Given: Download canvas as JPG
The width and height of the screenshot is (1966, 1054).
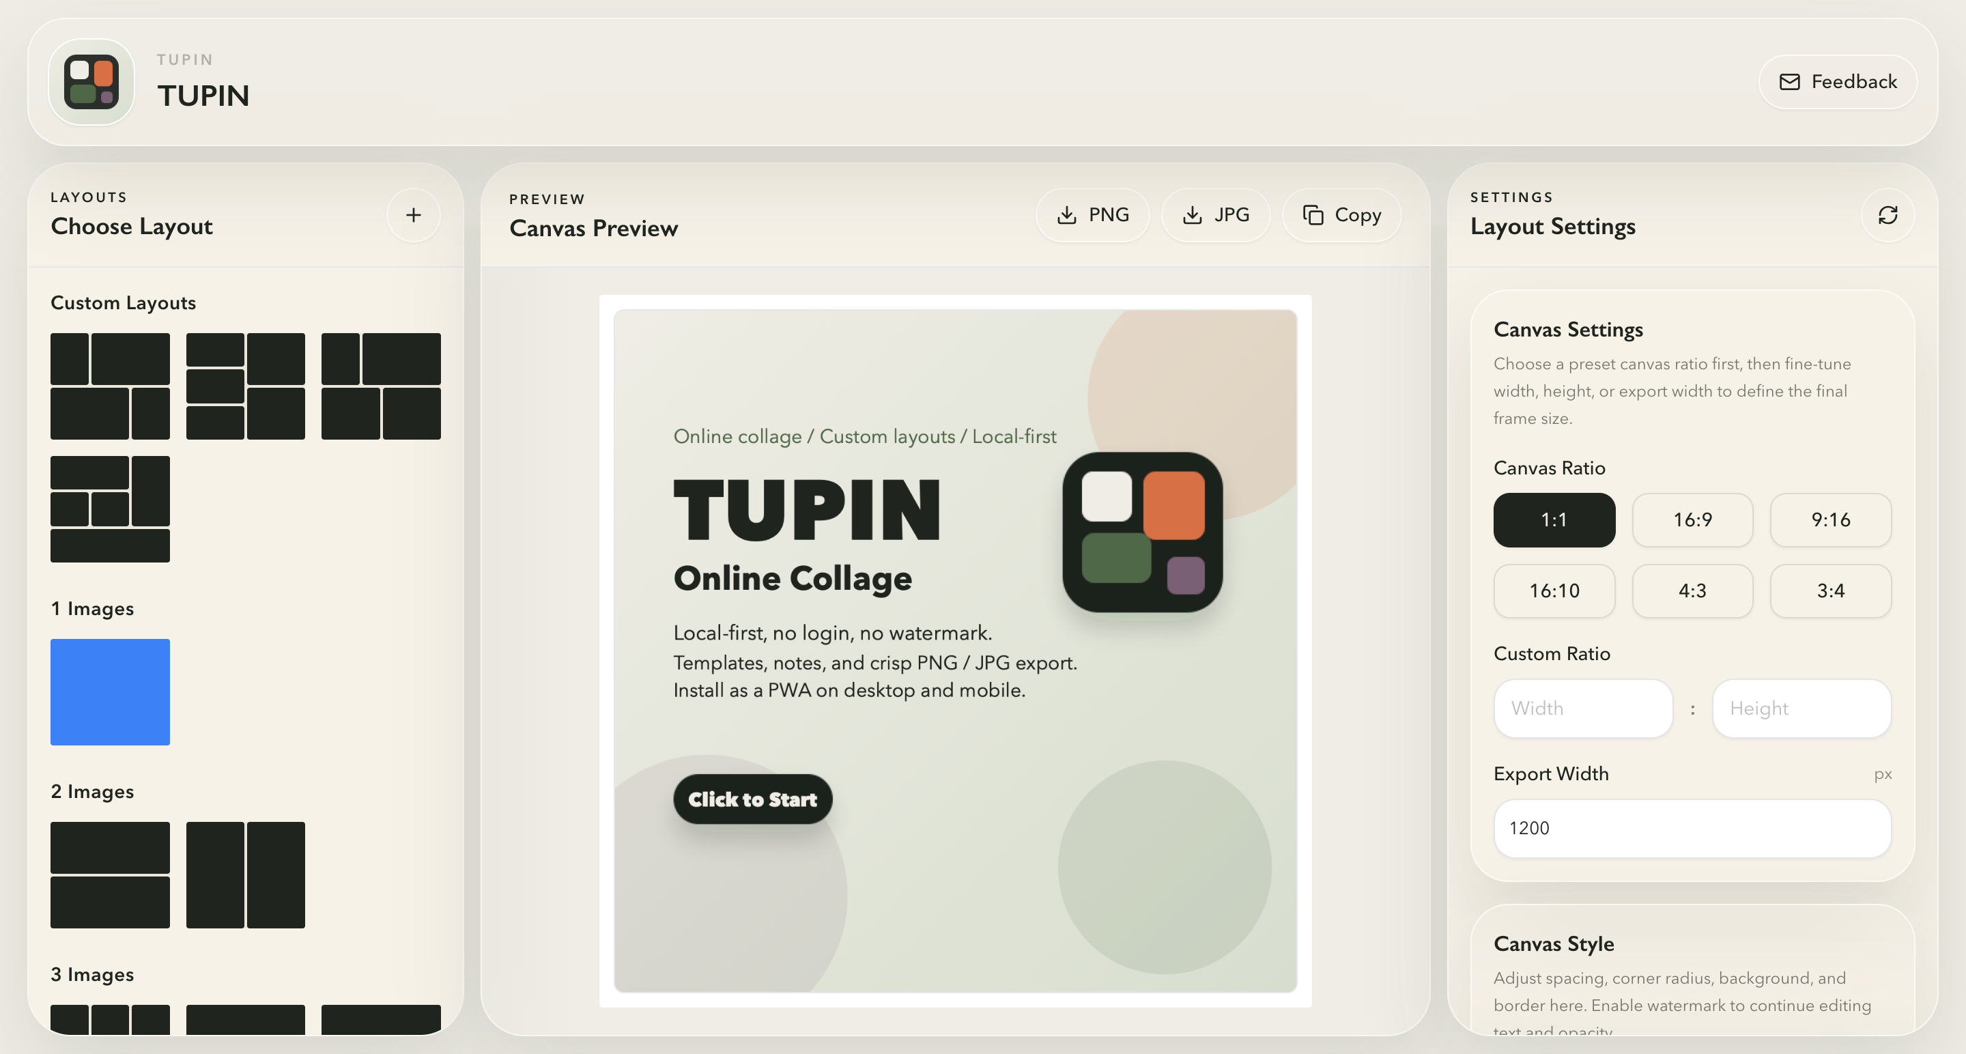Looking at the screenshot, I should (1216, 215).
